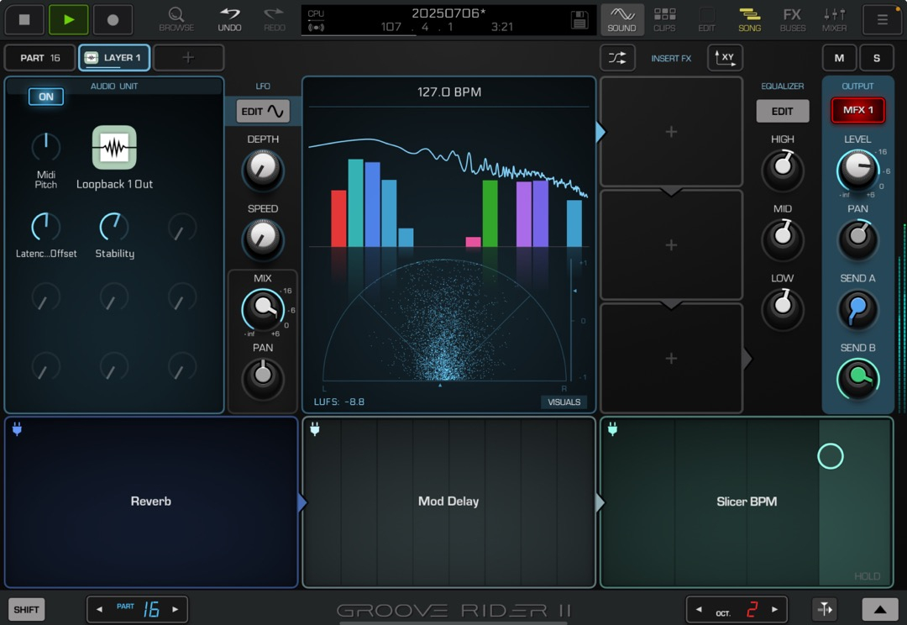Switch to the Song view

tap(749, 19)
